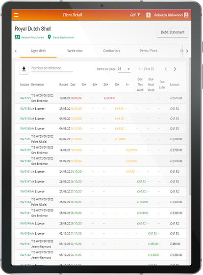Open the Aardvark Recruitment agency link
Image resolution: width=203 pixels, height=275 pixels.
[x=33, y=37]
